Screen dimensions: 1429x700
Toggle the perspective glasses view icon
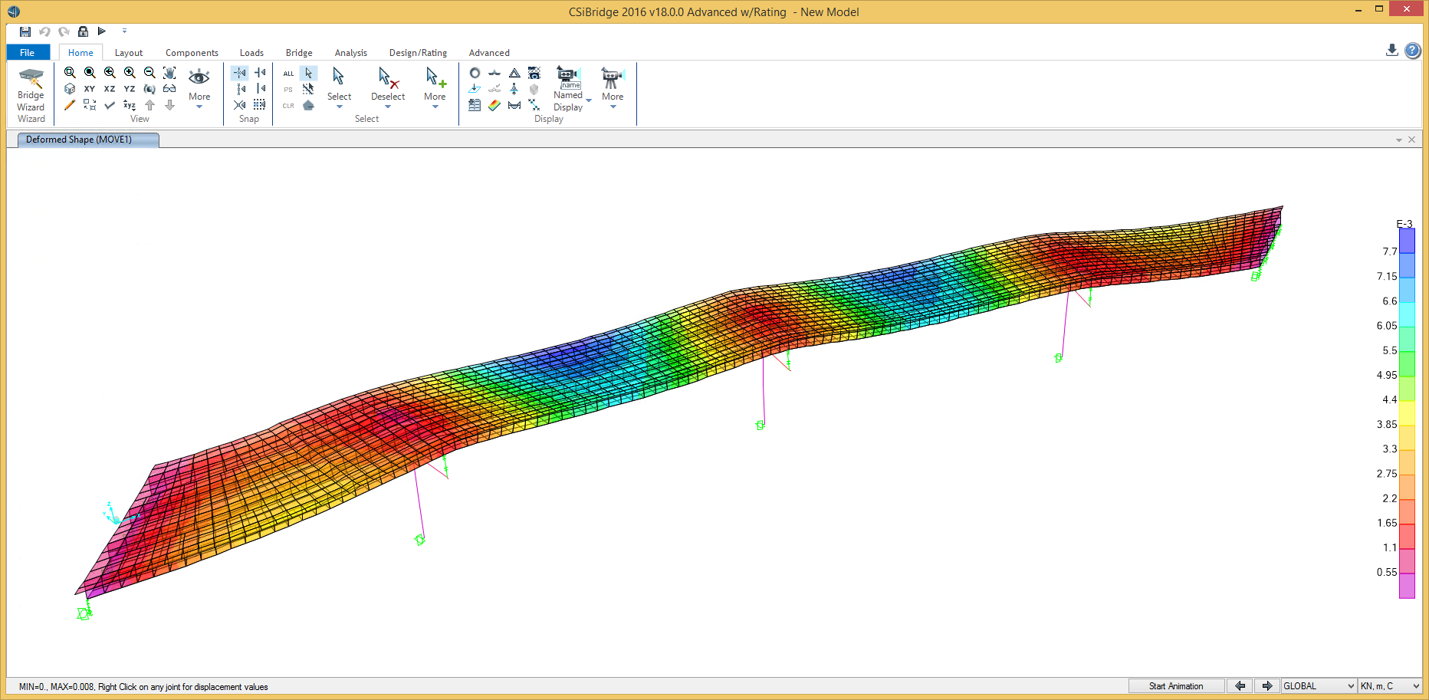pos(169,89)
